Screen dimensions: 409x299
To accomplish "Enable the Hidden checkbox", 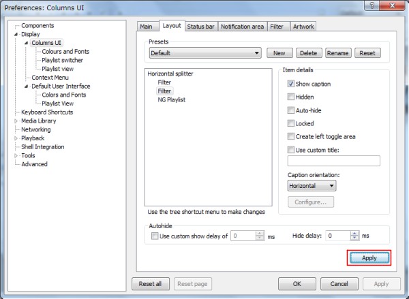I will [291, 97].
